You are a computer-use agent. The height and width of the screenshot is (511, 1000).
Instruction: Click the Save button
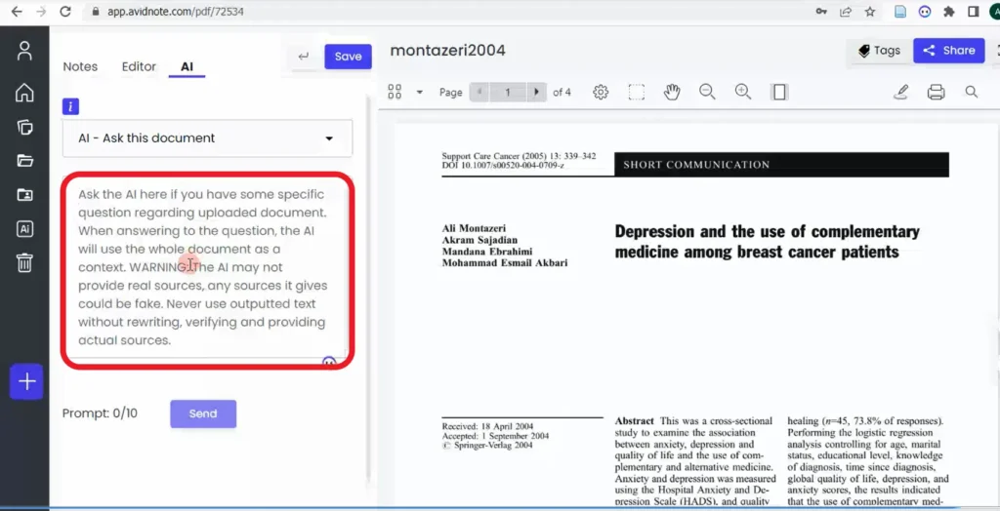tap(348, 56)
